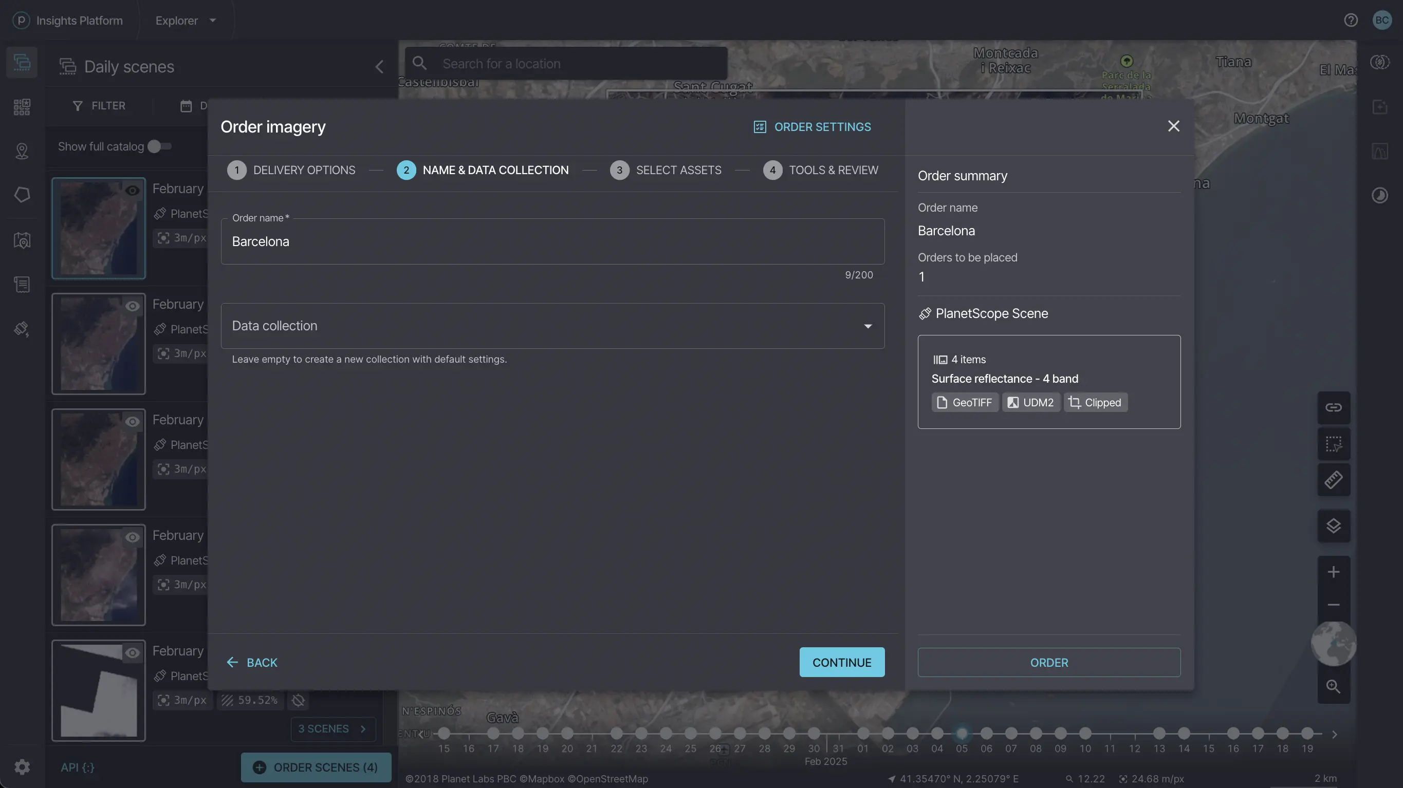Click Order Scenes (4) button
Image resolution: width=1403 pixels, height=788 pixels.
click(316, 767)
